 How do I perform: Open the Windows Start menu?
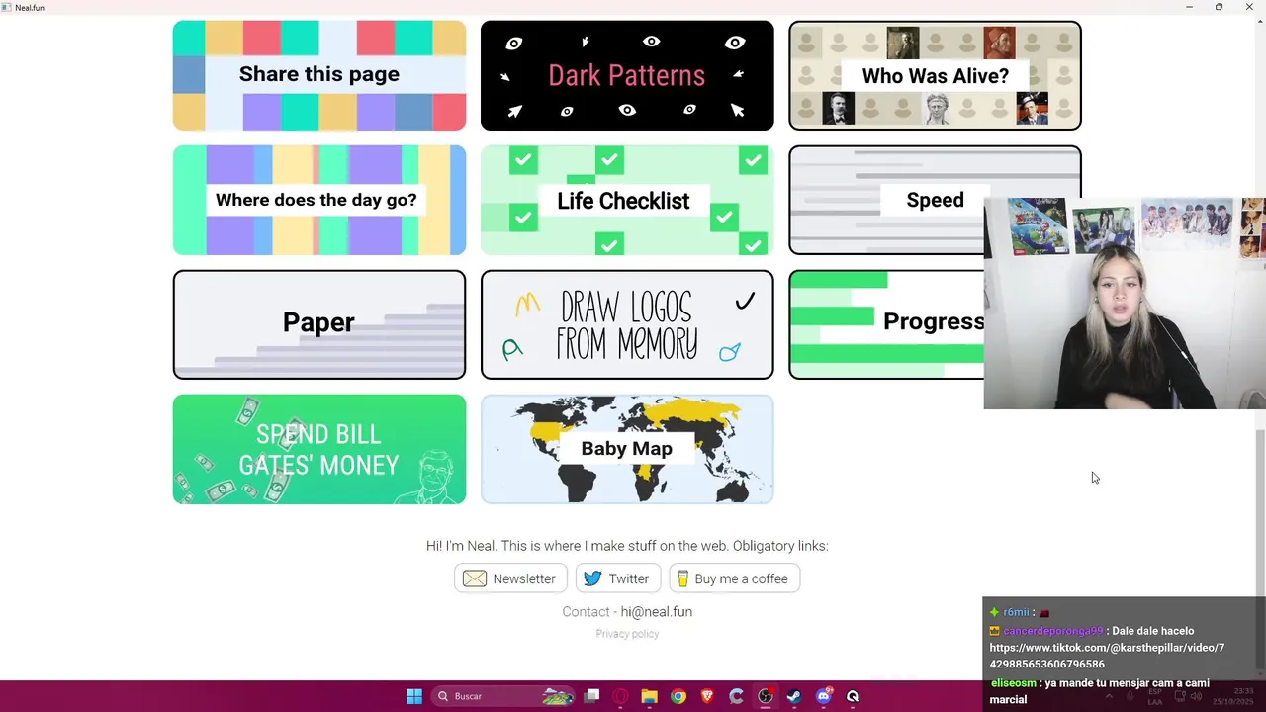coord(414,696)
